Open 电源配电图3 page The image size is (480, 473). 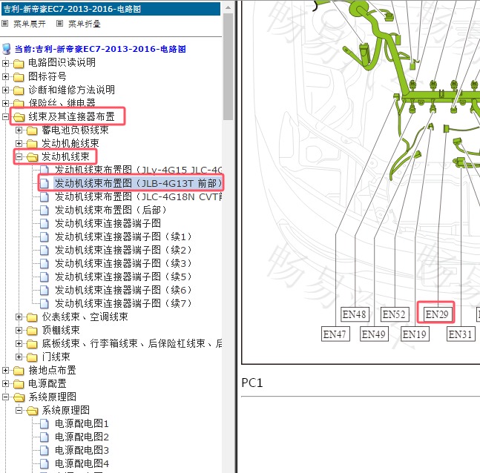coord(82,450)
